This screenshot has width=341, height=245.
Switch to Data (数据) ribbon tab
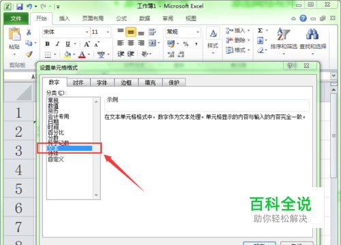(145, 18)
